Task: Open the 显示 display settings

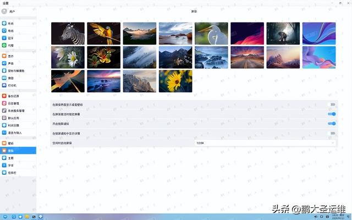Action: [x=18, y=56]
